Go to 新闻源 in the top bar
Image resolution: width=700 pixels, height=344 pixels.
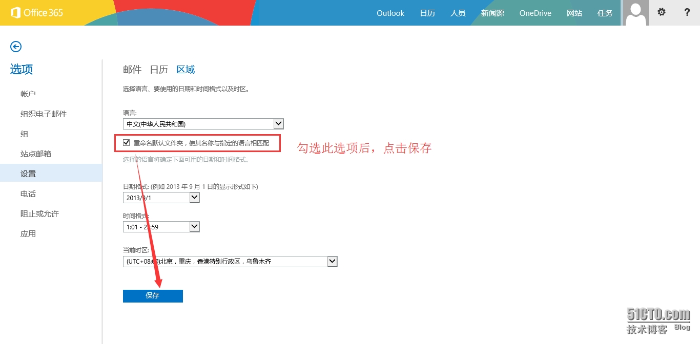492,13
